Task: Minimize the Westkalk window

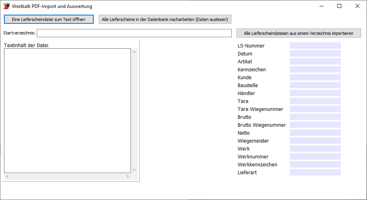Action: coord(322,6)
